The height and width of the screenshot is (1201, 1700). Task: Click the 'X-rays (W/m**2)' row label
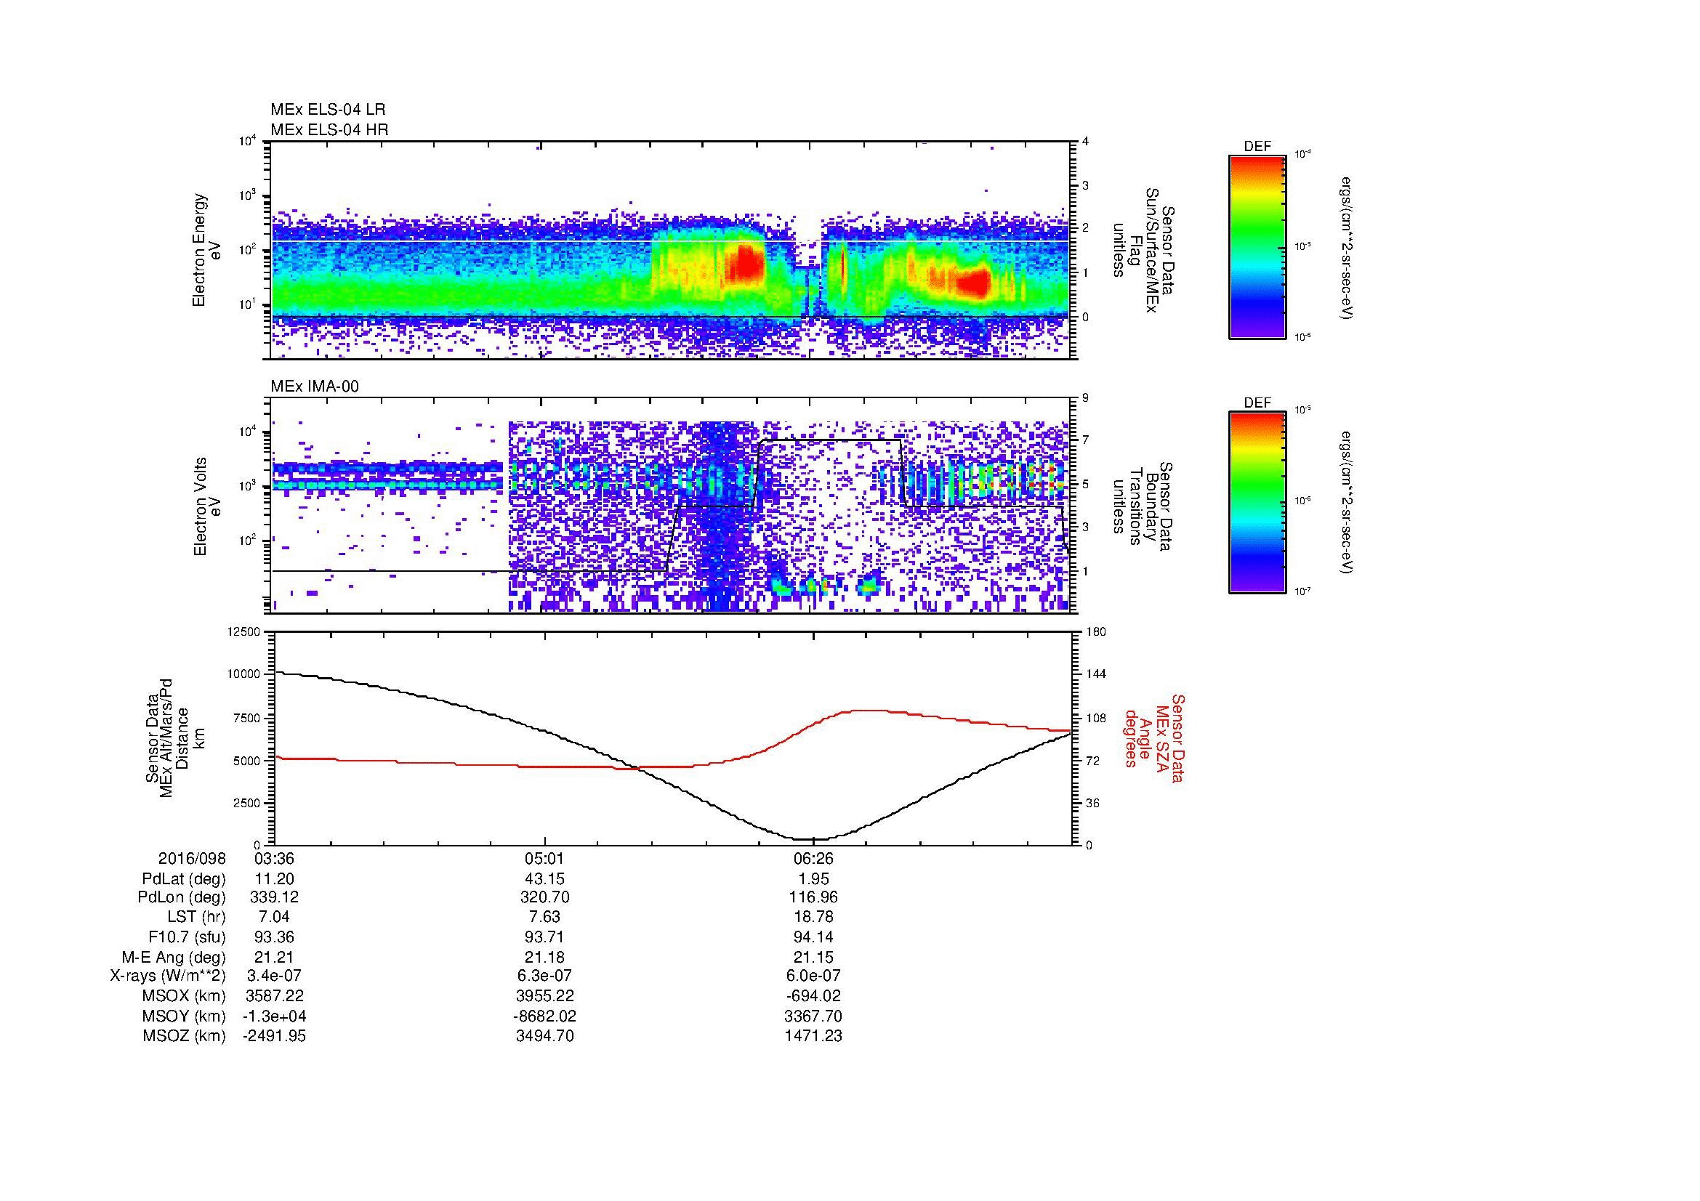(167, 976)
